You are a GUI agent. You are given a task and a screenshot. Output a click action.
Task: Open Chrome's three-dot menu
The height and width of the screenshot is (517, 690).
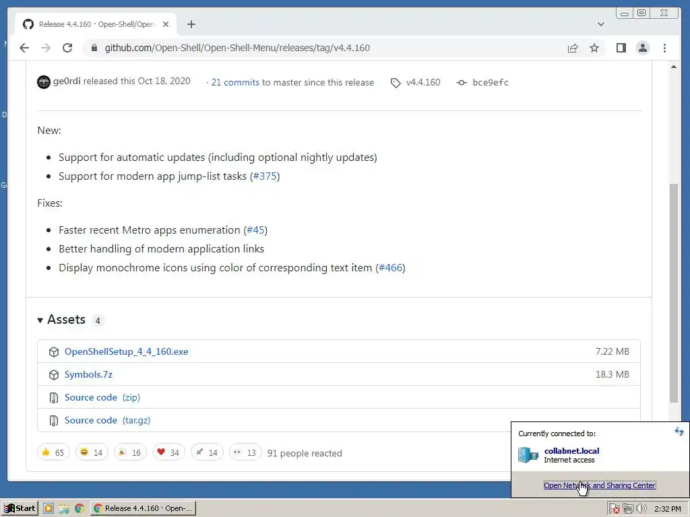pyautogui.click(x=664, y=48)
